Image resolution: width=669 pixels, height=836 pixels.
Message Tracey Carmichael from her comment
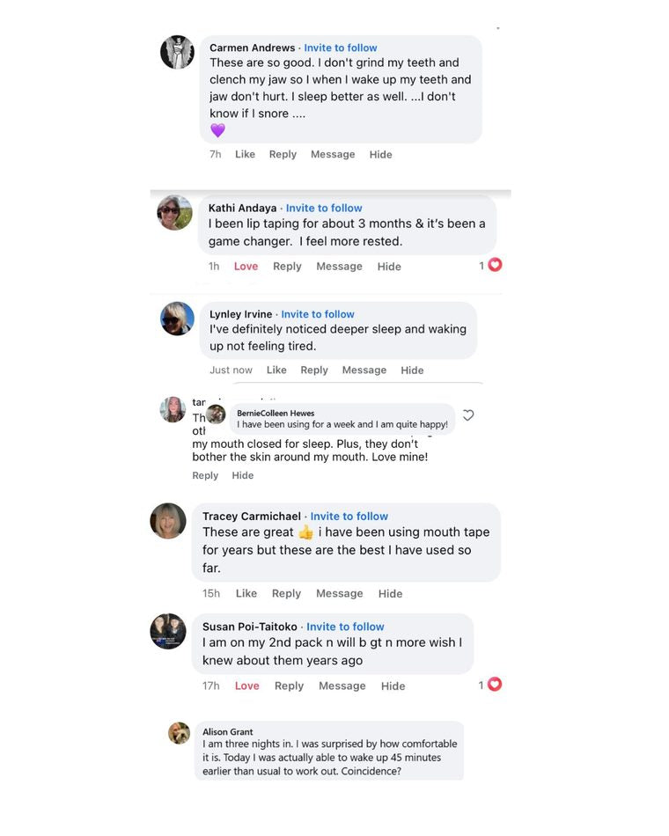(339, 593)
